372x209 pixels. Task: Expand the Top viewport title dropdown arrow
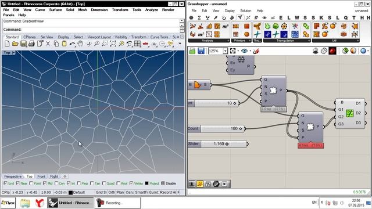[13, 53]
